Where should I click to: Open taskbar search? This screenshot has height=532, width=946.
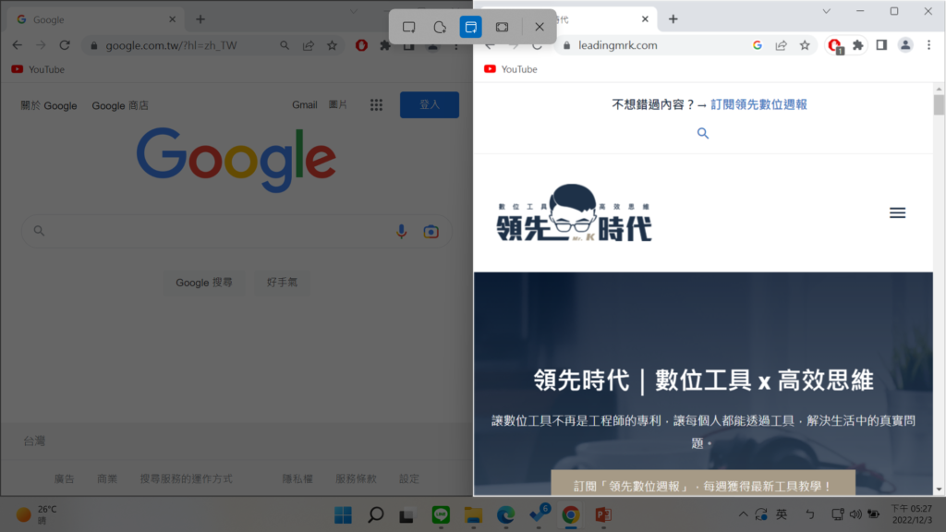tap(376, 515)
